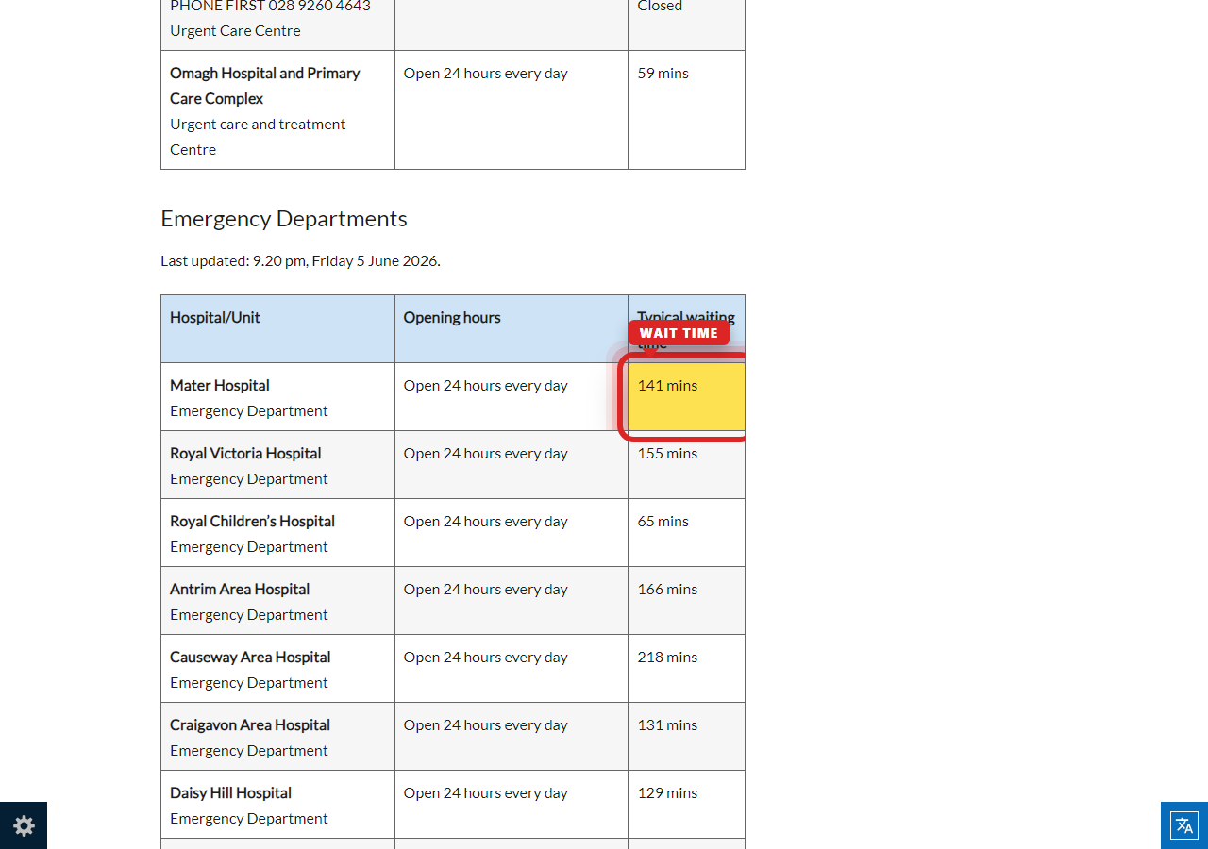Select the Mater Hospital 141 mins cell
Screen dimensions: 1208x849
687,396
